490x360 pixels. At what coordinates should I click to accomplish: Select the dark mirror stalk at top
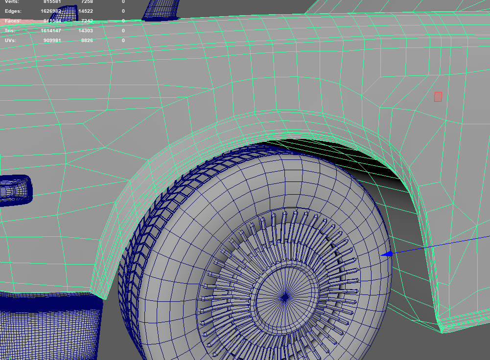(161, 10)
